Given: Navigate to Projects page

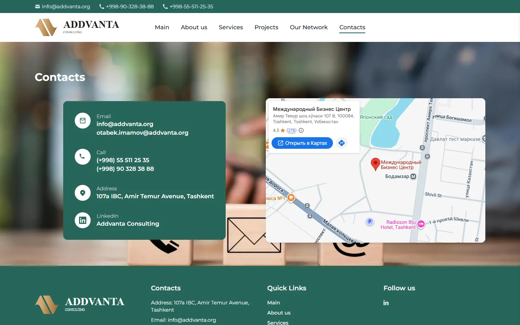Looking at the screenshot, I should [266, 27].
